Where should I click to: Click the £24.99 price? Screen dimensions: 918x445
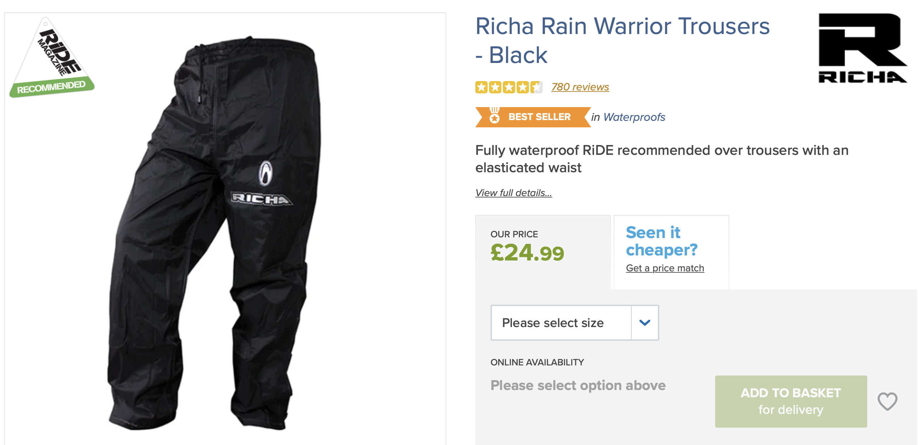(x=527, y=253)
